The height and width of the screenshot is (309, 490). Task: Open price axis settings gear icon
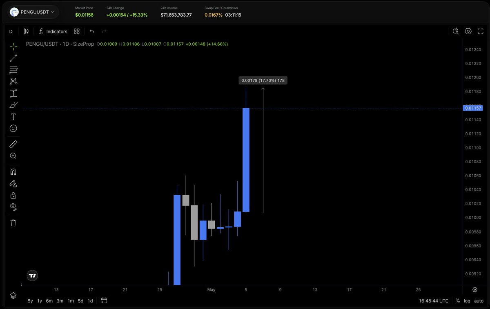point(475,290)
